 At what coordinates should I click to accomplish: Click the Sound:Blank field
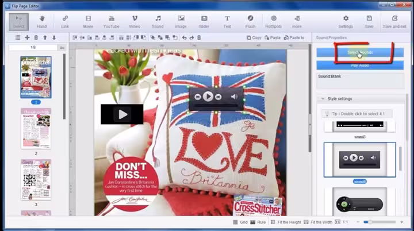click(360, 81)
